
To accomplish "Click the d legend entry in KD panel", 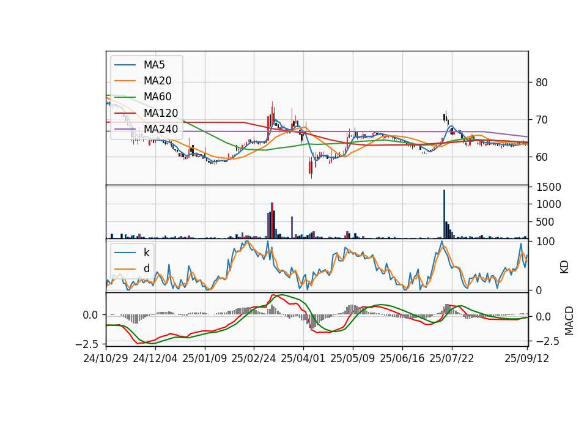I will click(147, 268).
